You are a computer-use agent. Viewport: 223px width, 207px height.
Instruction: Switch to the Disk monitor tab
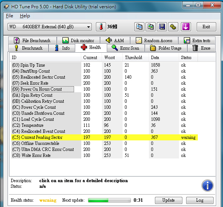click(78, 40)
